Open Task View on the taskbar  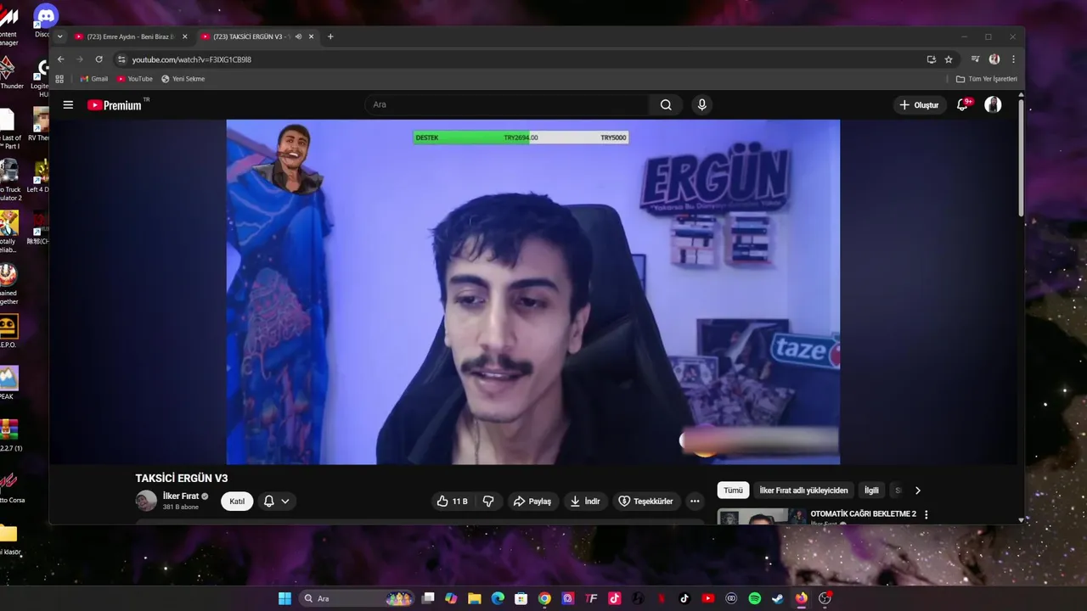(428, 598)
